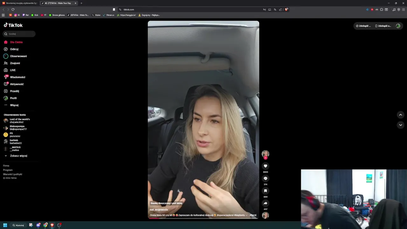Viewport: 407px width, 229px height.
Task: Open the YT bookmark
Action: click(x=44, y=15)
